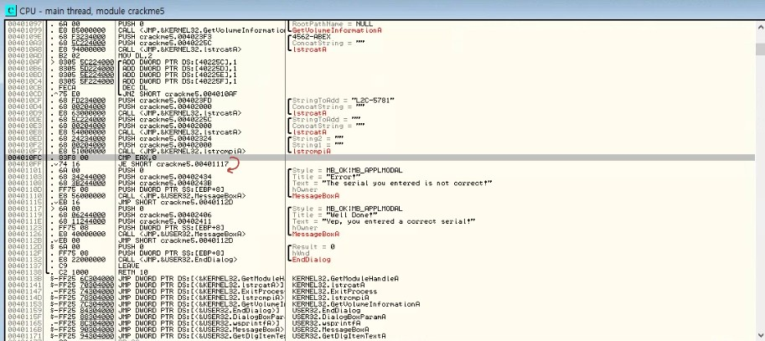This screenshot has width=765, height=341.
Task: Click the KERNEL32.GetVolumeInformationA comment
Action: pyautogui.click(x=356, y=304)
